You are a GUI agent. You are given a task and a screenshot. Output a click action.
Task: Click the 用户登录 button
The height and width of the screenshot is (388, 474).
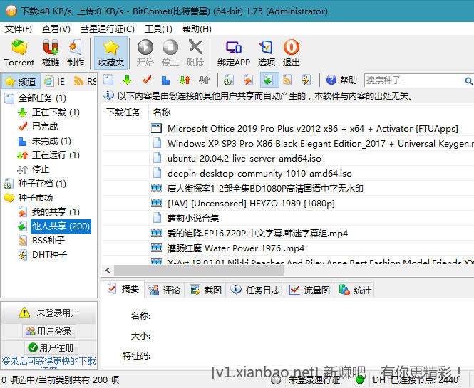[49, 331]
